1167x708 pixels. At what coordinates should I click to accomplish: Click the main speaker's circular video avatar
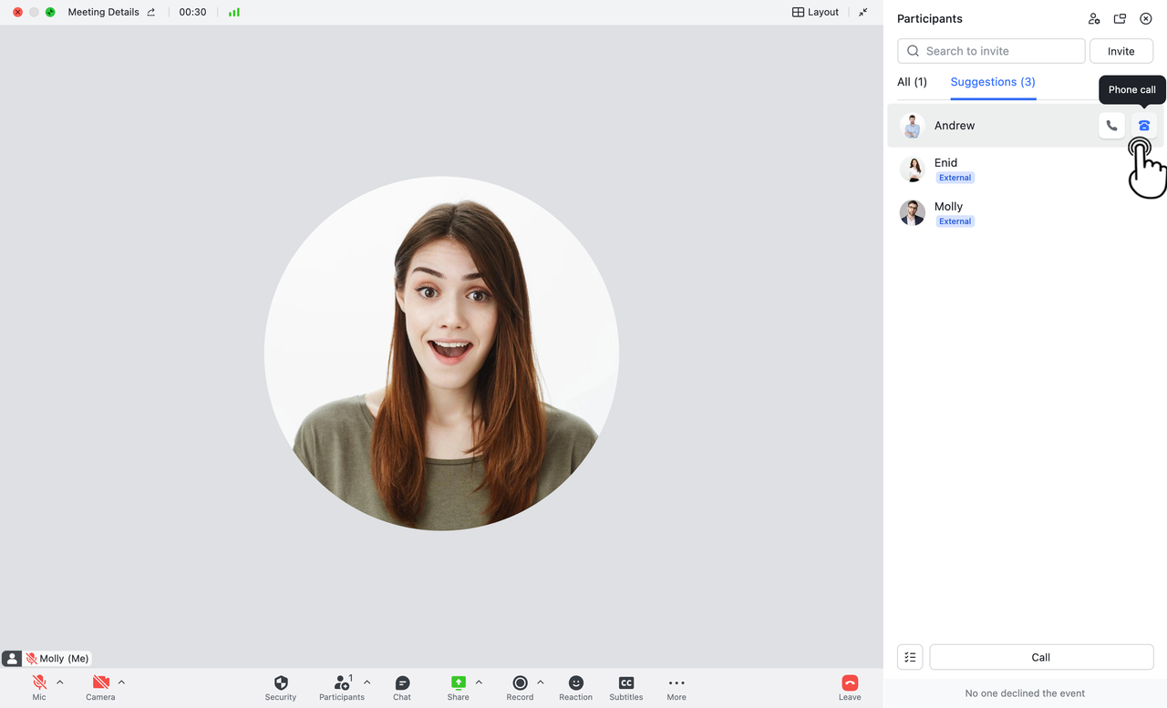[441, 354]
